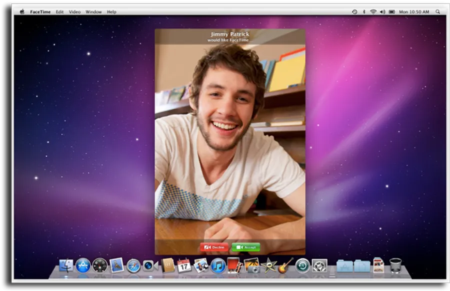The height and width of the screenshot is (291, 450).
Task: Click the FaceTime camera icon in the Dock
Action: [x=150, y=265]
